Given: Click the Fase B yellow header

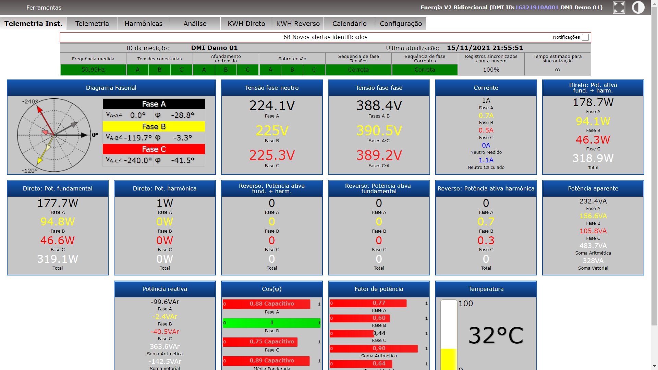Looking at the screenshot, I should pyautogui.click(x=154, y=126).
